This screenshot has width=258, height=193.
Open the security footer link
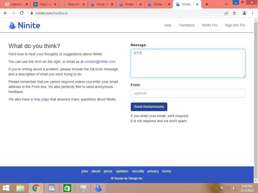pos(138,171)
